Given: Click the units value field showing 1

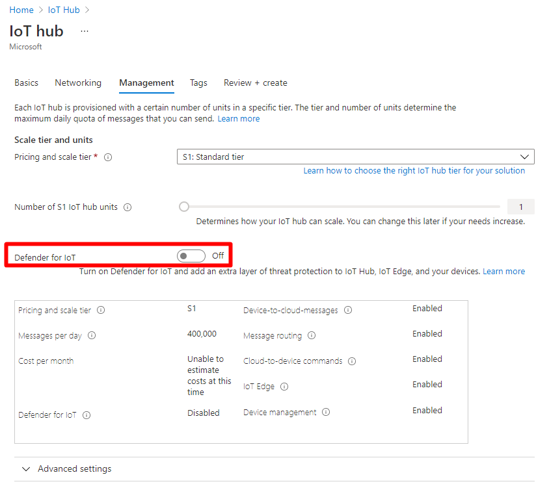Looking at the screenshot, I should [520, 206].
